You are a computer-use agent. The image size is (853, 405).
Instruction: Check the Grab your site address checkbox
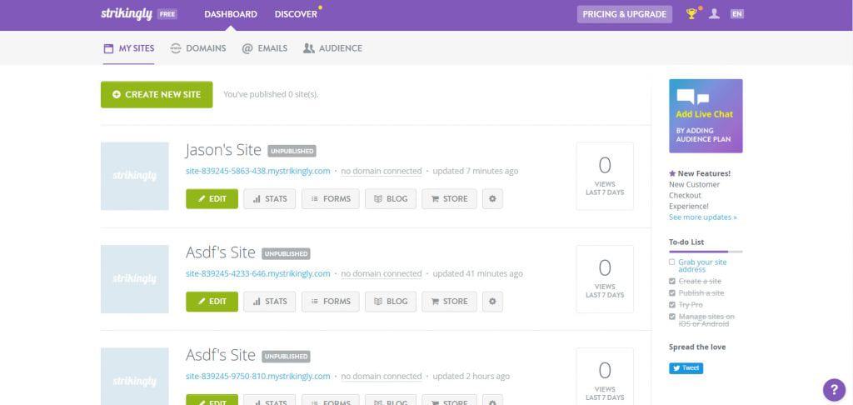coord(672,262)
